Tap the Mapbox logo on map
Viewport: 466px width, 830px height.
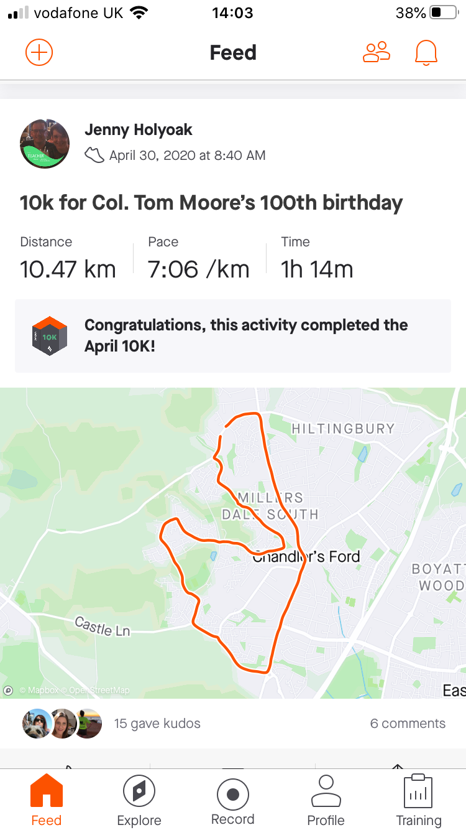9,690
